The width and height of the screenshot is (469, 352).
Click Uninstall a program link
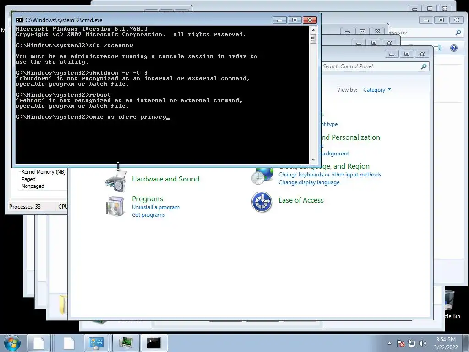point(156,207)
